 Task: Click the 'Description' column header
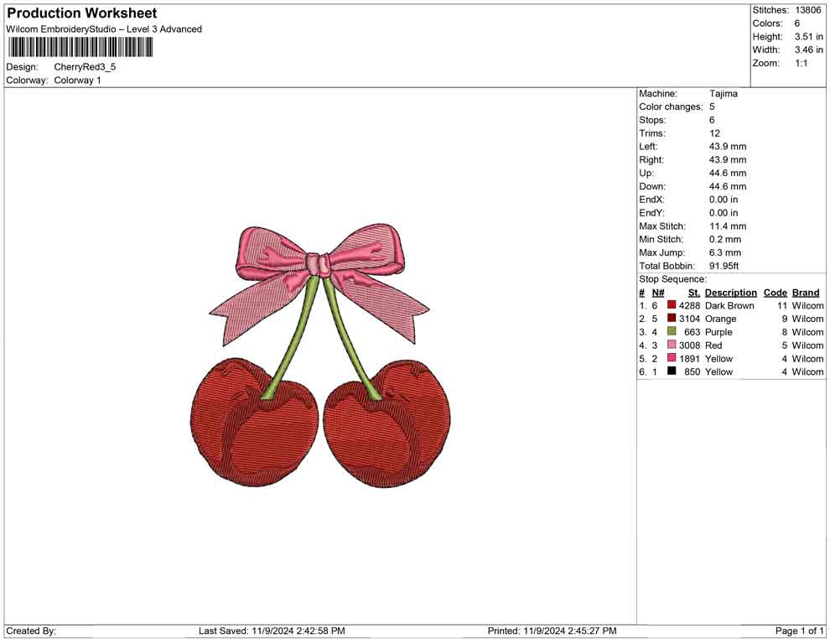click(730, 293)
